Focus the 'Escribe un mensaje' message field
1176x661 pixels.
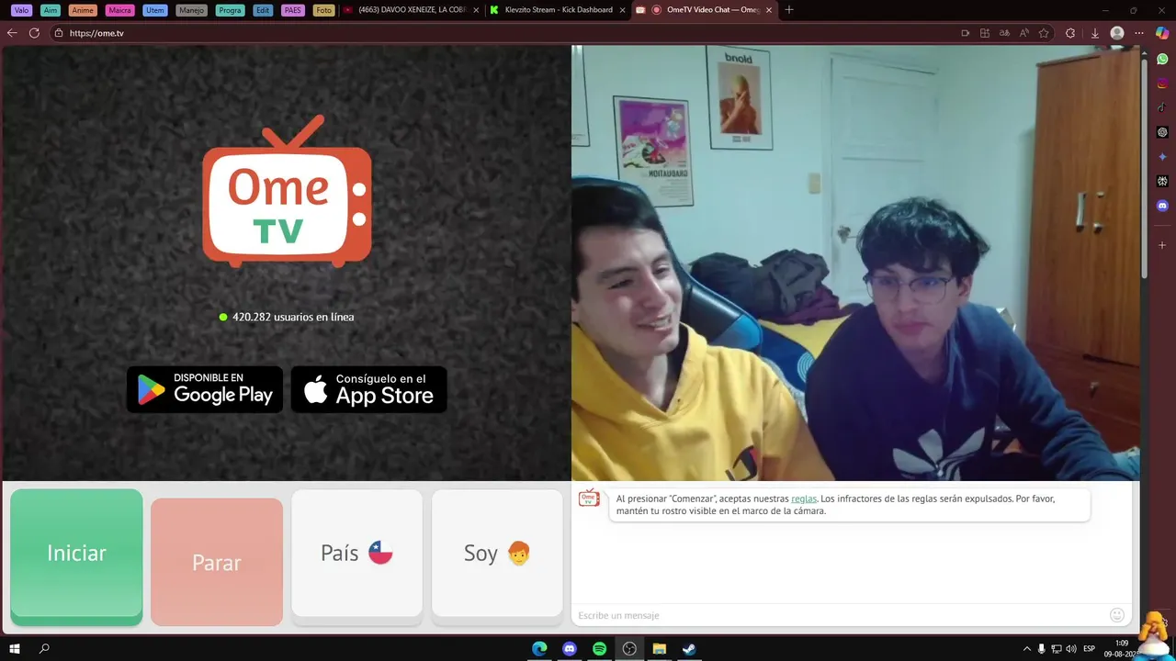tap(840, 615)
